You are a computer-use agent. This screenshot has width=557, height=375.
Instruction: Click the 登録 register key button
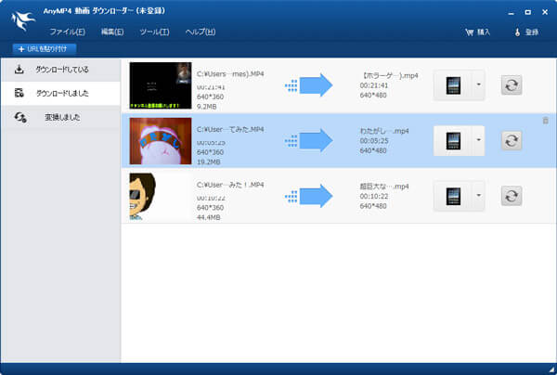click(x=525, y=32)
